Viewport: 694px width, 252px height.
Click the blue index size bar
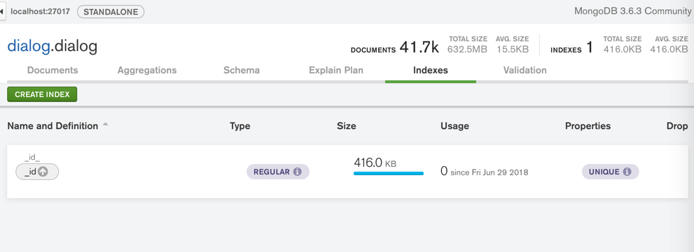click(x=389, y=173)
